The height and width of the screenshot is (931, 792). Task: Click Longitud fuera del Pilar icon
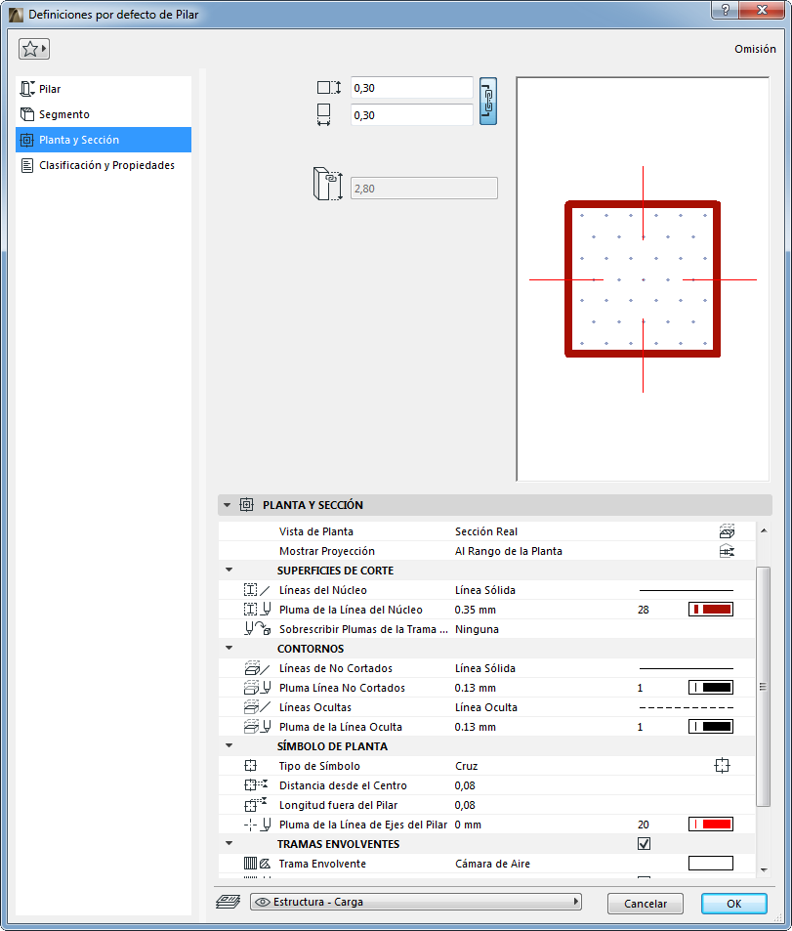(256, 805)
